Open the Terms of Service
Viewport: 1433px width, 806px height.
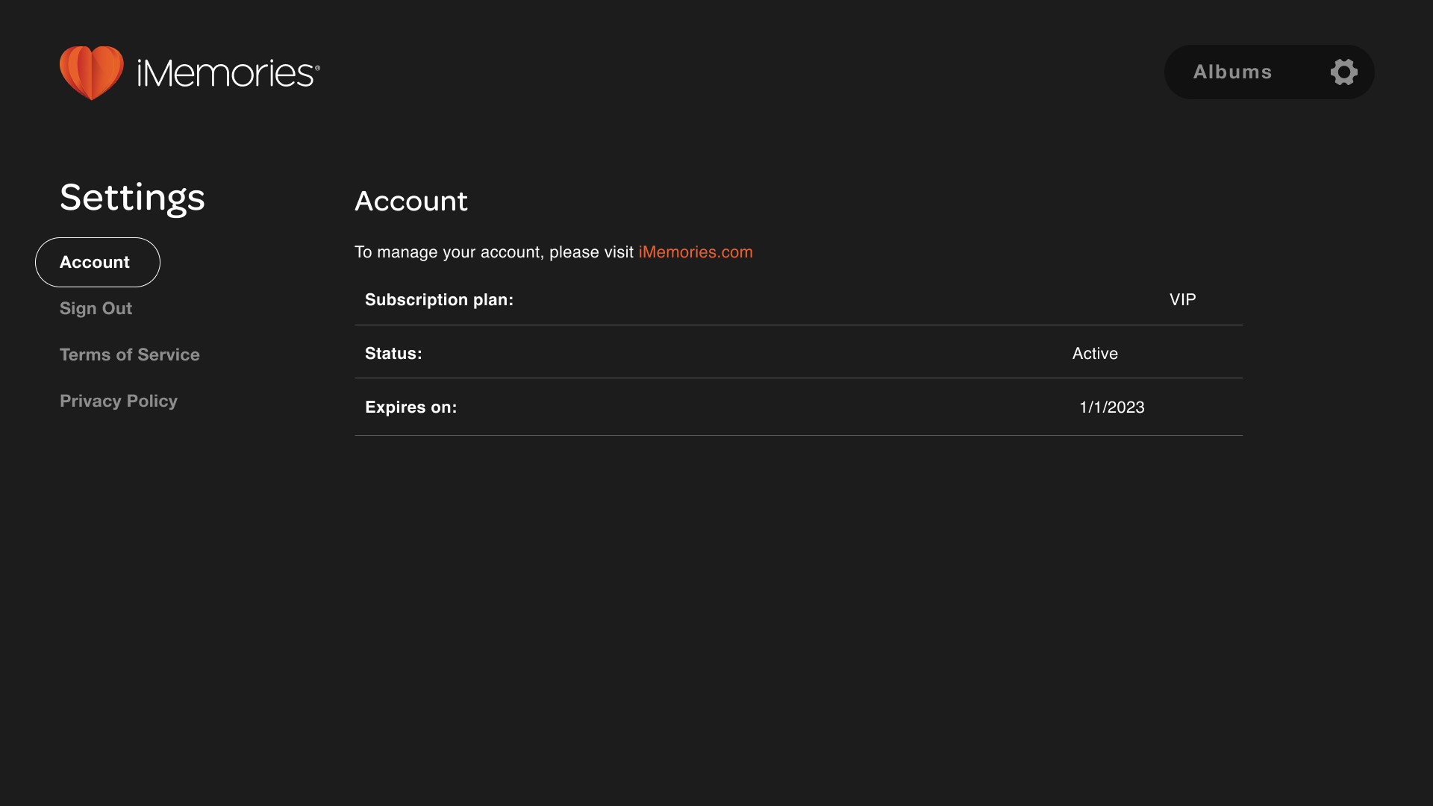pos(129,354)
